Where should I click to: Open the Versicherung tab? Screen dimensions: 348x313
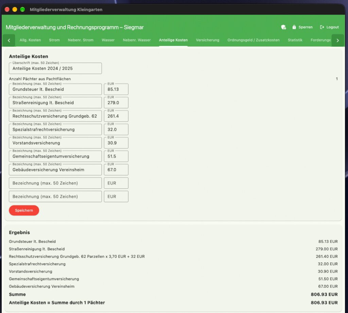[208, 40]
